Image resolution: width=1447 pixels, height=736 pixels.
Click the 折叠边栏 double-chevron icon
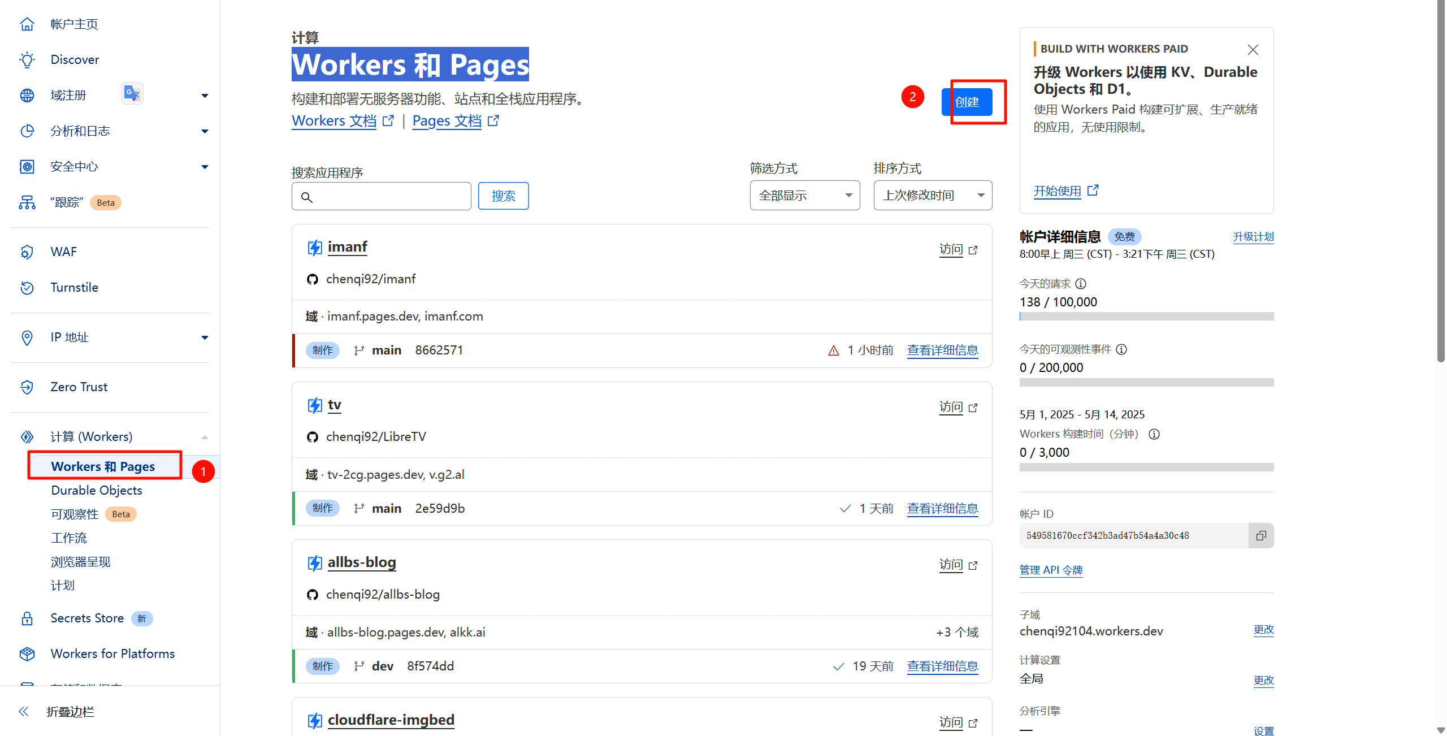point(23,711)
